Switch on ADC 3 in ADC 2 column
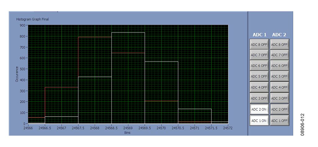Image resolution: width=318 pixels, height=147 pixels. pos(279,98)
